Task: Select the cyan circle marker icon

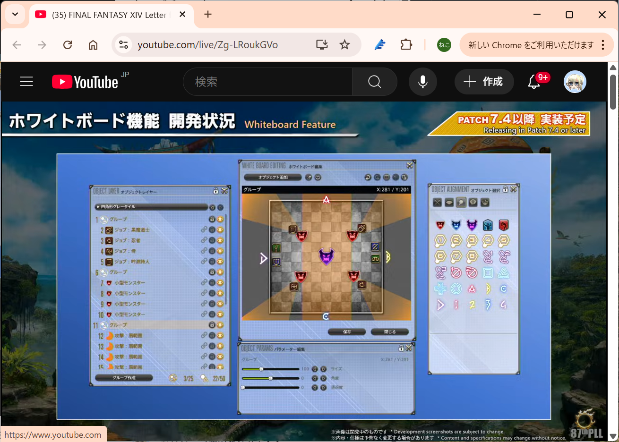Action: click(x=456, y=289)
